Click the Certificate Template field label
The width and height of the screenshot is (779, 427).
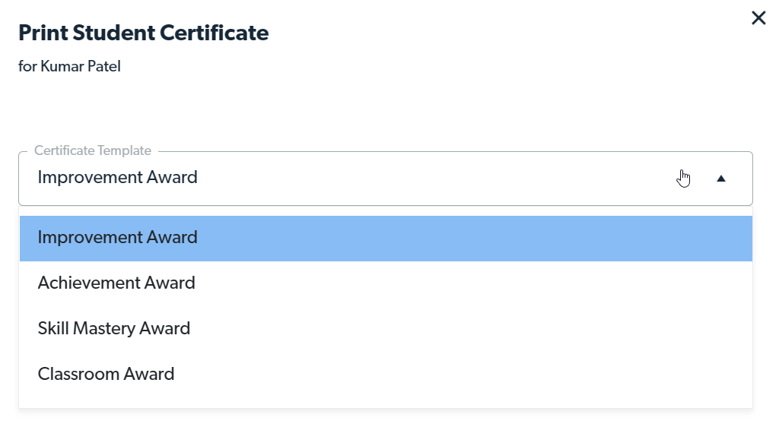[93, 150]
